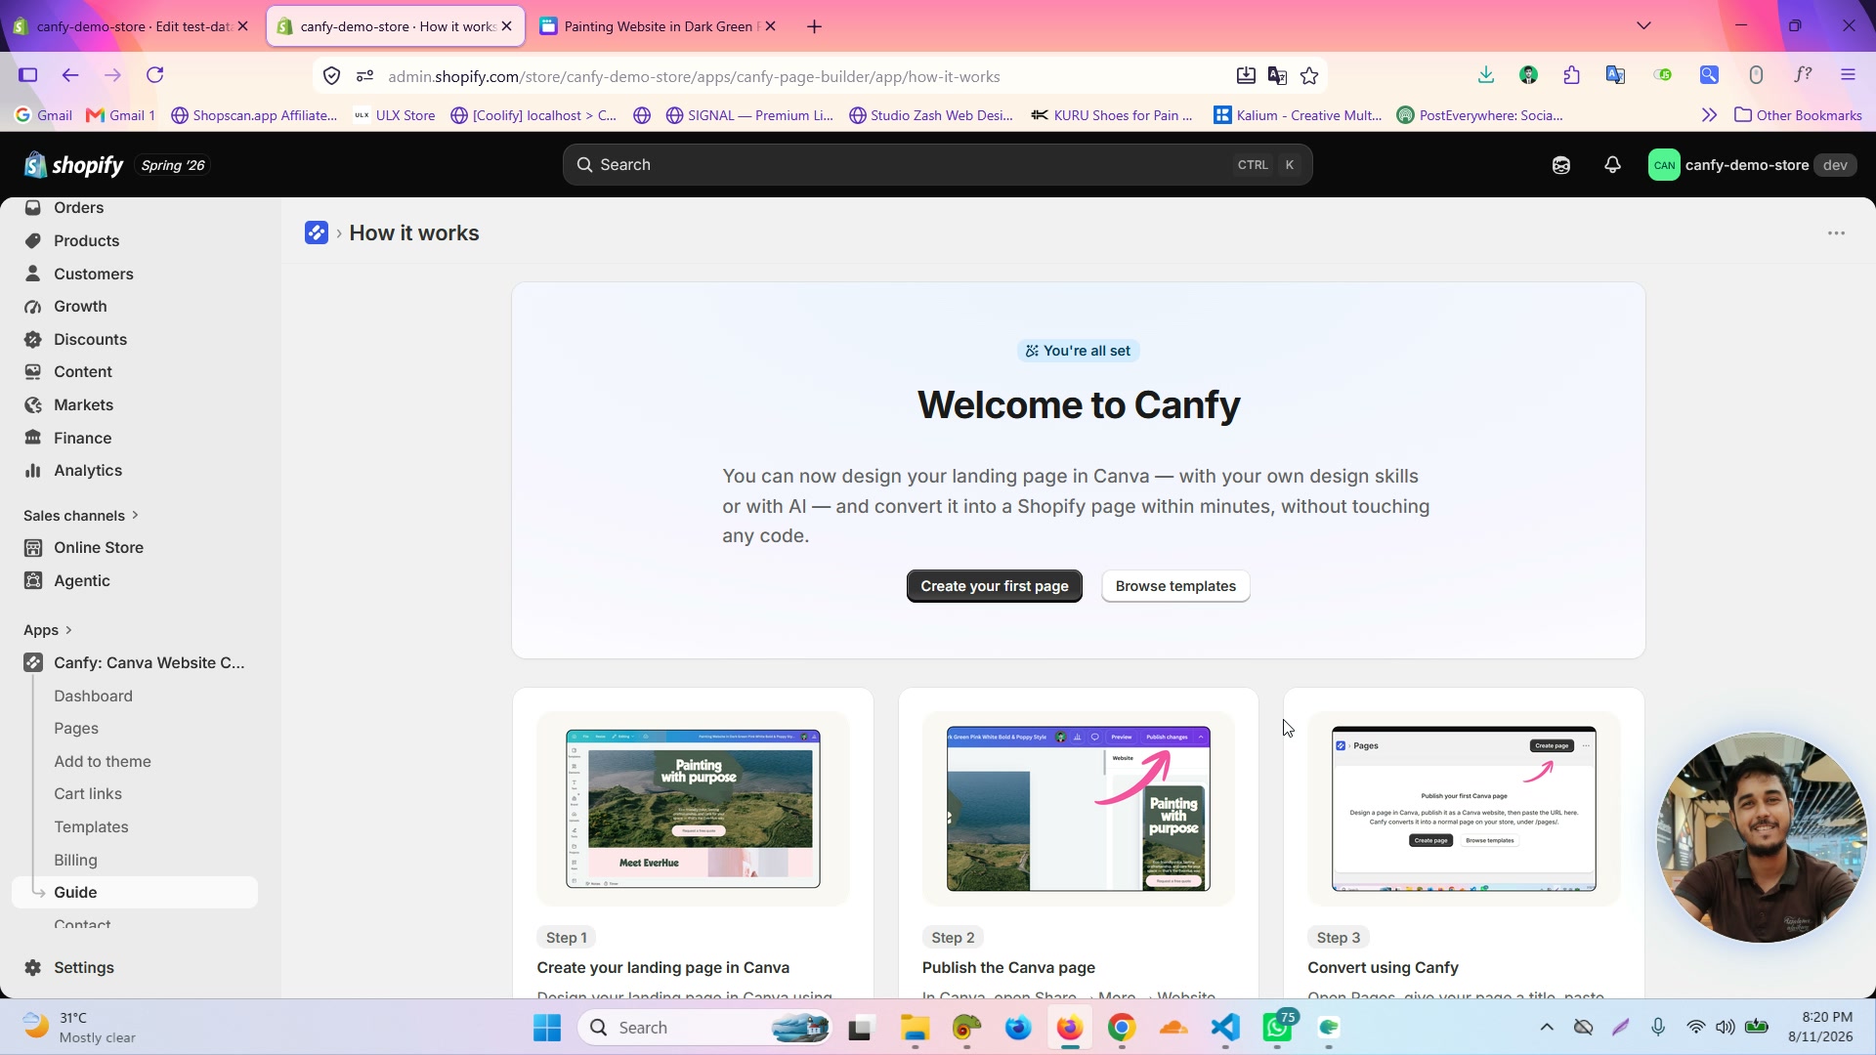Open the Sidekick assistant icon in header
The image size is (1876, 1055).
coord(1560,165)
